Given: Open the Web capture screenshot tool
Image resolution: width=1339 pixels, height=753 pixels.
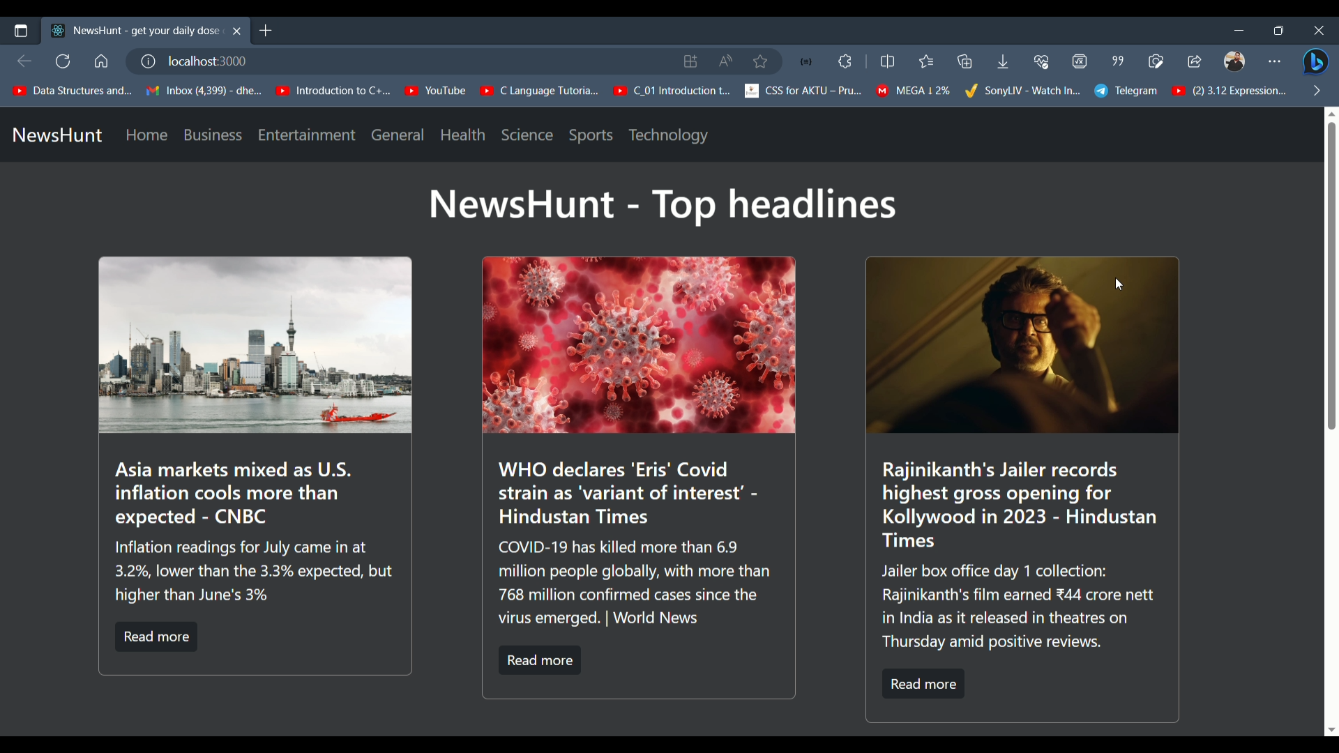Looking at the screenshot, I should tap(1156, 61).
